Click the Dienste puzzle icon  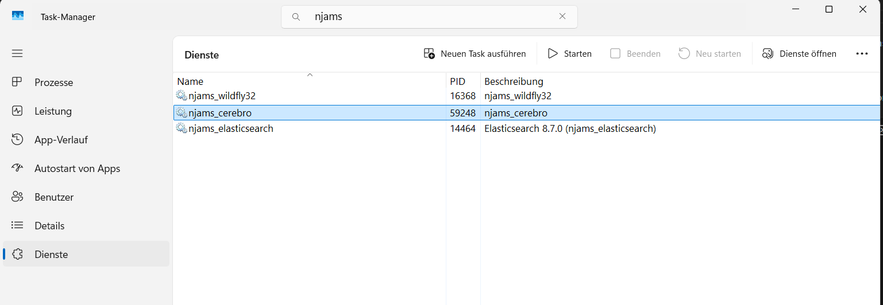(x=17, y=254)
